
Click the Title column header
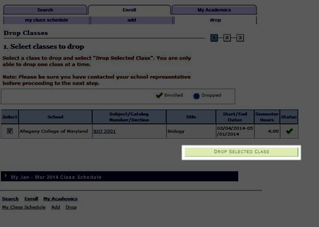[x=191, y=117]
